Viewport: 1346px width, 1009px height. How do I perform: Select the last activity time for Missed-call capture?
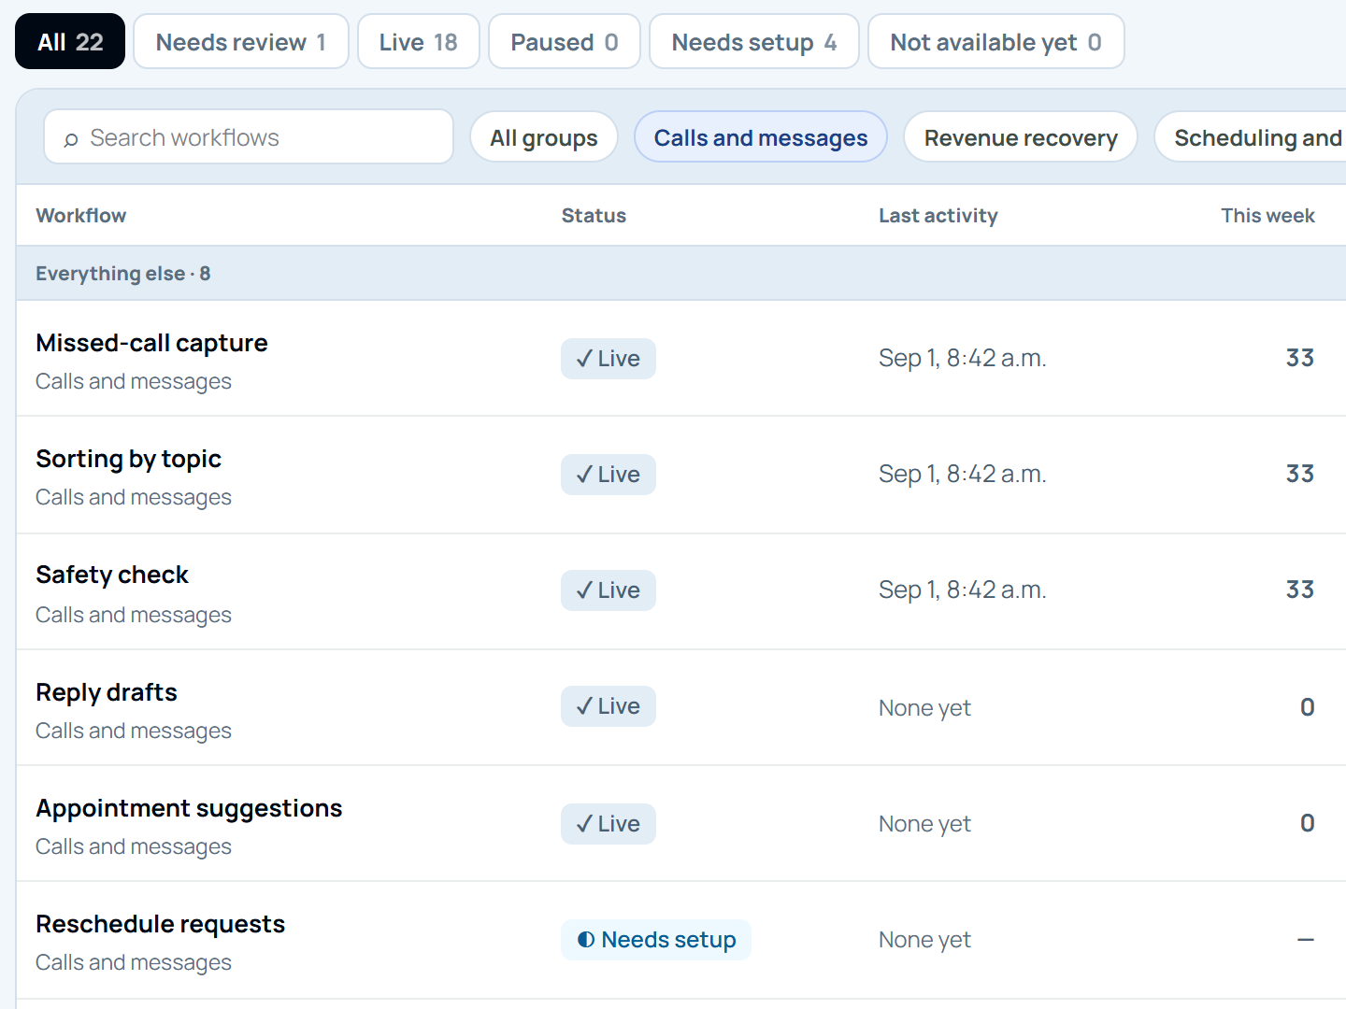coord(963,359)
